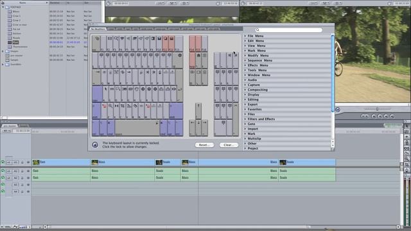Toggle auto select on track A4
This screenshot has height=231, width=411.
click(x=28, y=191)
